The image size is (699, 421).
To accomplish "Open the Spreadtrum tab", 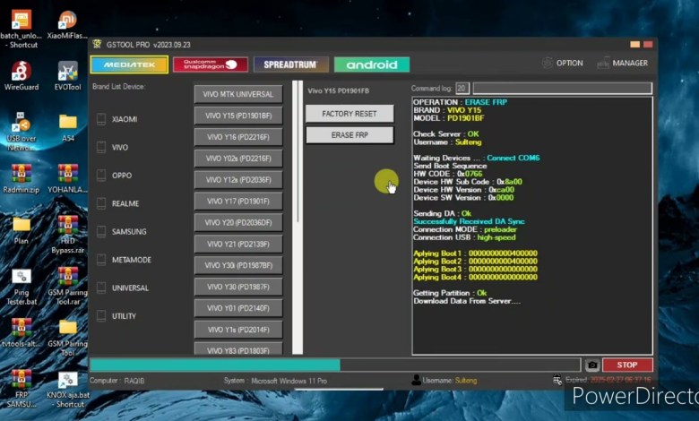I will 290,64.
